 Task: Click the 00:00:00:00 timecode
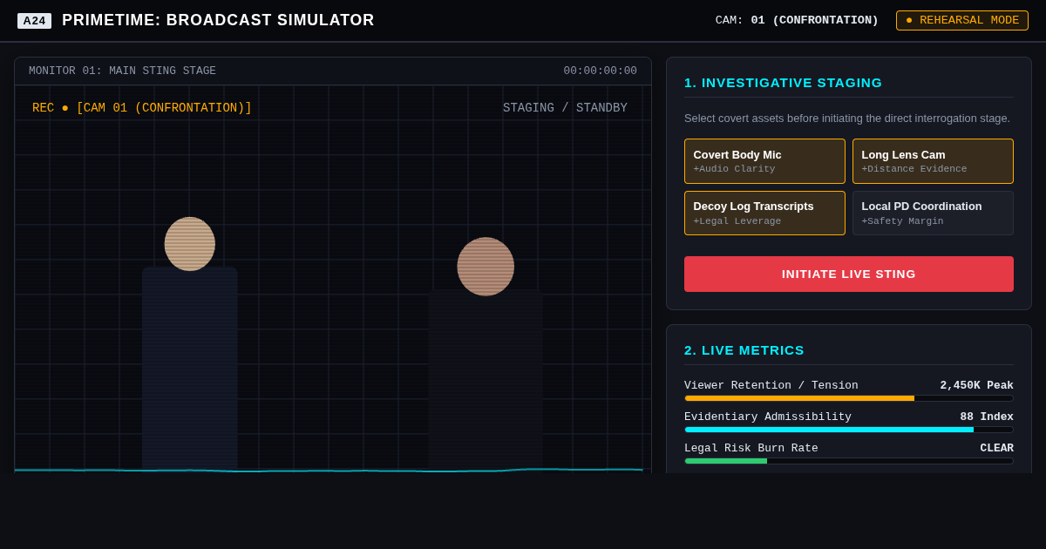pos(600,71)
